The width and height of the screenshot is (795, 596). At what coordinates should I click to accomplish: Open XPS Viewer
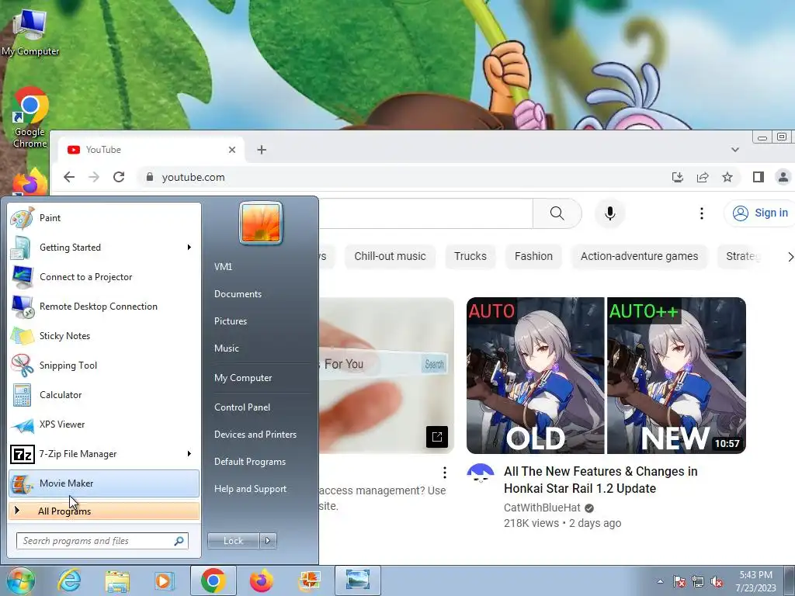point(104,424)
